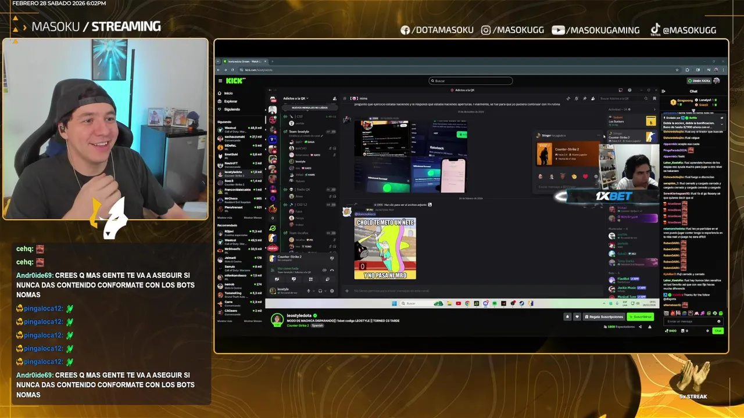Click Mostrar más under the Siguiendo list
Viewport: 744px width, 418px height.
(224, 218)
